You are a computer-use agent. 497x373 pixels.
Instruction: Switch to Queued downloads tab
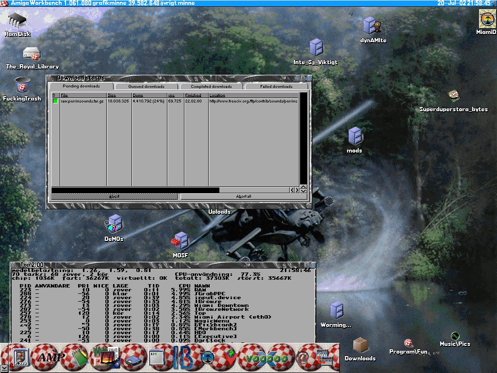point(146,86)
